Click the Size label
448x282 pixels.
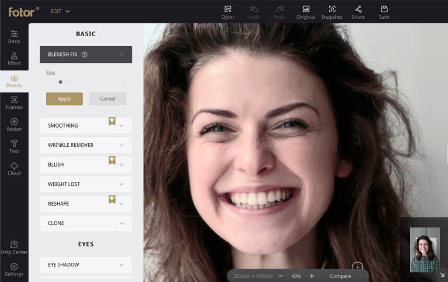click(51, 73)
